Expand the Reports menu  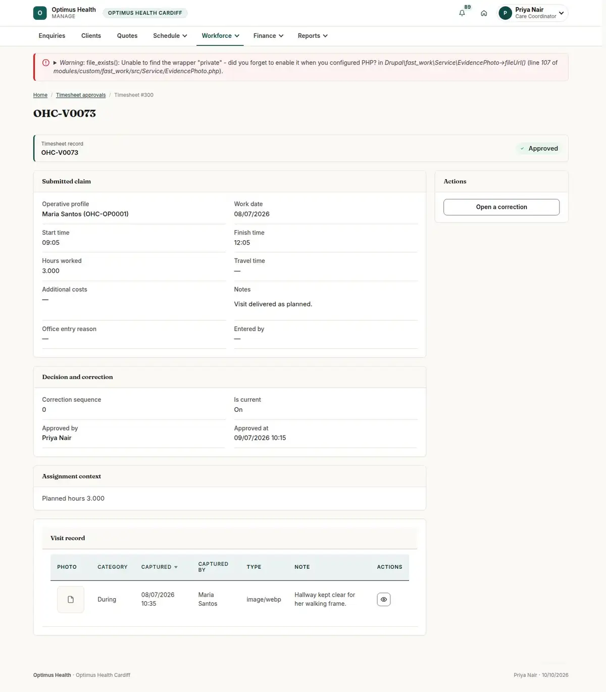[x=313, y=36]
